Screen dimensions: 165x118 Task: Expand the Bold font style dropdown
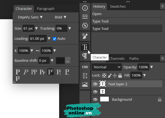click(x=61, y=17)
